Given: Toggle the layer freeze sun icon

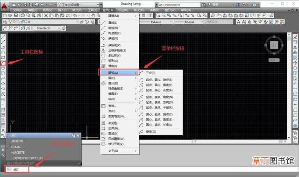Looking at the screenshot, I should click(x=14, y=22).
